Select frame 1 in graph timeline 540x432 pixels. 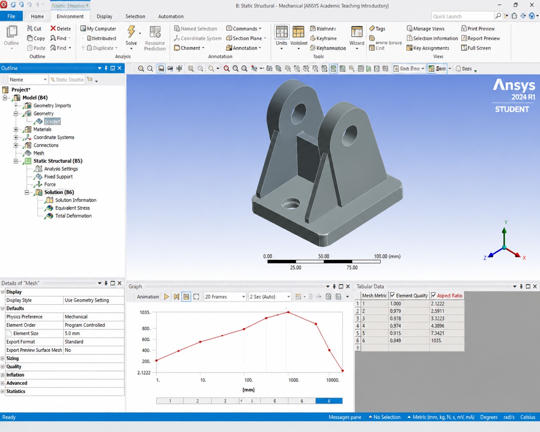click(170, 401)
